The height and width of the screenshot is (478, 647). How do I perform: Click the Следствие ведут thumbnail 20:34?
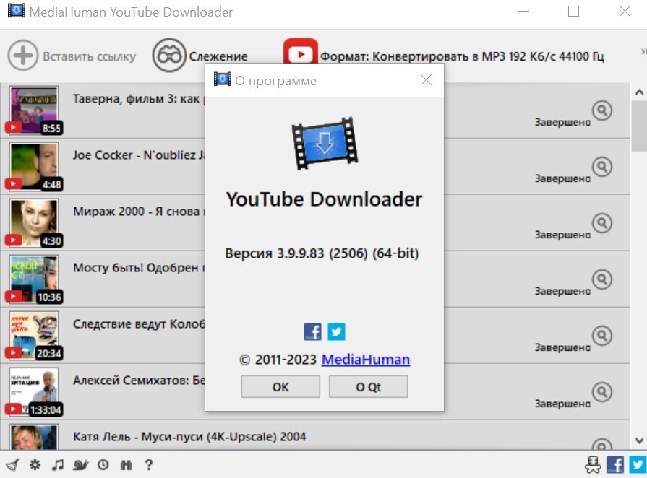(34, 336)
